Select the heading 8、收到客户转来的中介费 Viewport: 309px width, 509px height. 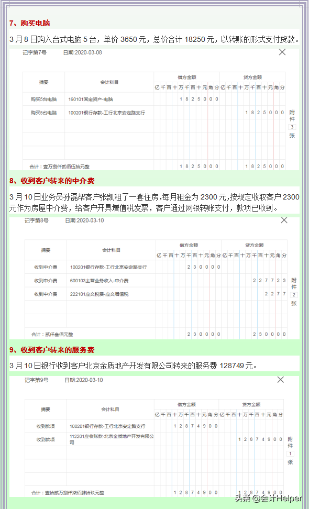tap(52, 181)
